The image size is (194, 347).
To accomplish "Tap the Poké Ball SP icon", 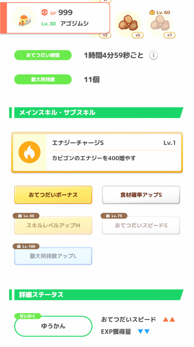I will pos(44,13).
